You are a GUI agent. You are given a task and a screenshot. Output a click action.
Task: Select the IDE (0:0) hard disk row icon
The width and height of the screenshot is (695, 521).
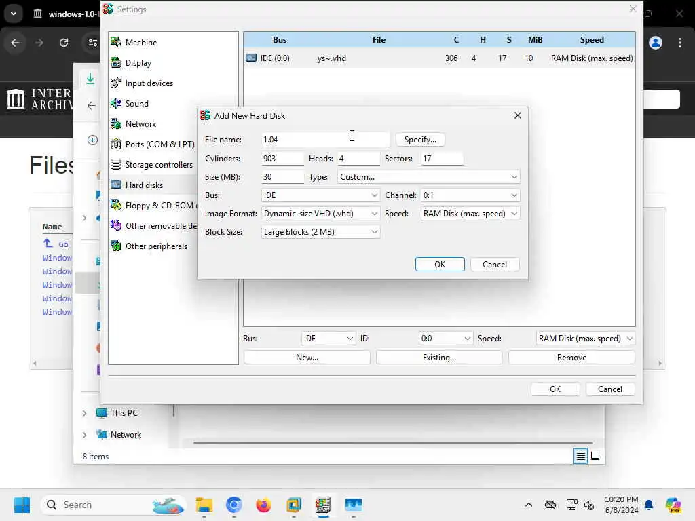click(251, 58)
